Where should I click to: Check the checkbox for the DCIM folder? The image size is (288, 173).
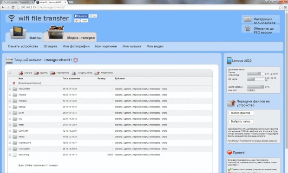pyautogui.click(x=10, y=113)
